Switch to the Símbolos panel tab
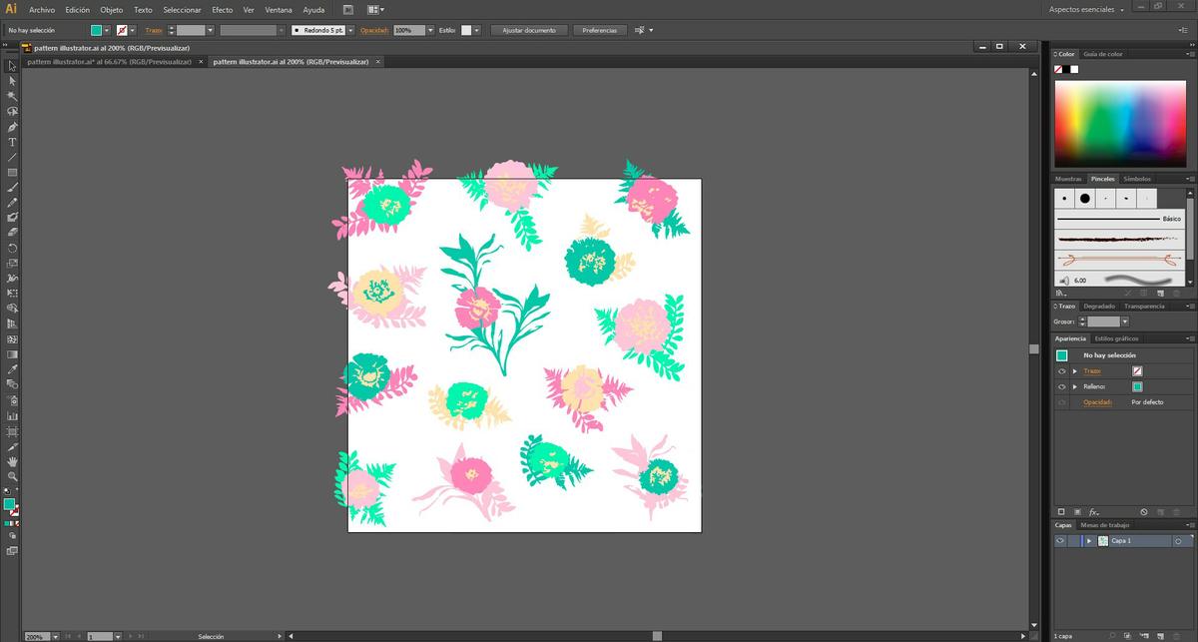 (1138, 179)
